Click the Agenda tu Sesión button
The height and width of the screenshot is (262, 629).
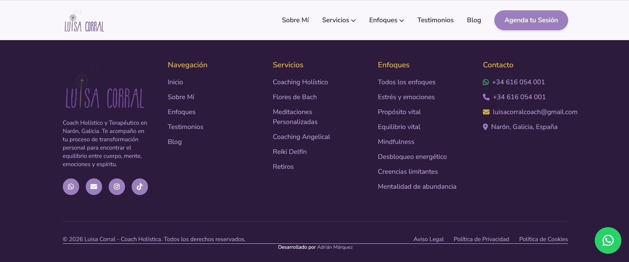point(531,20)
